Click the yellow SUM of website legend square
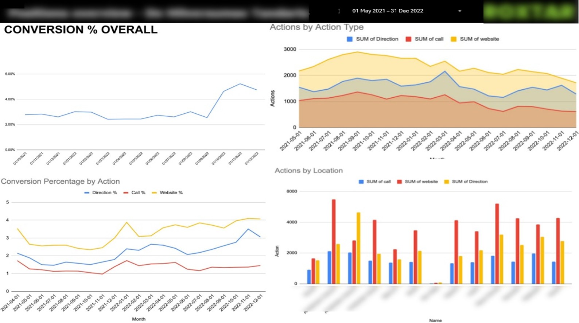 coord(454,39)
